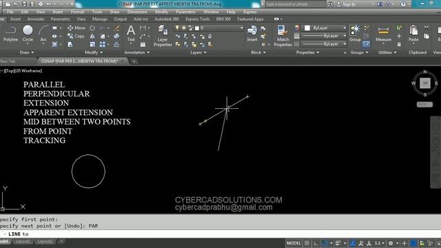Select the Circle draw tool

(28, 34)
